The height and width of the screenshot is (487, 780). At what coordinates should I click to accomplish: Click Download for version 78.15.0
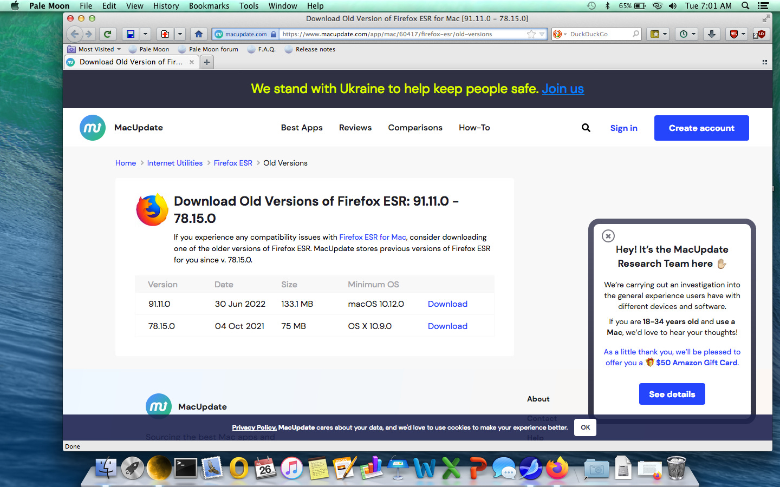click(447, 326)
